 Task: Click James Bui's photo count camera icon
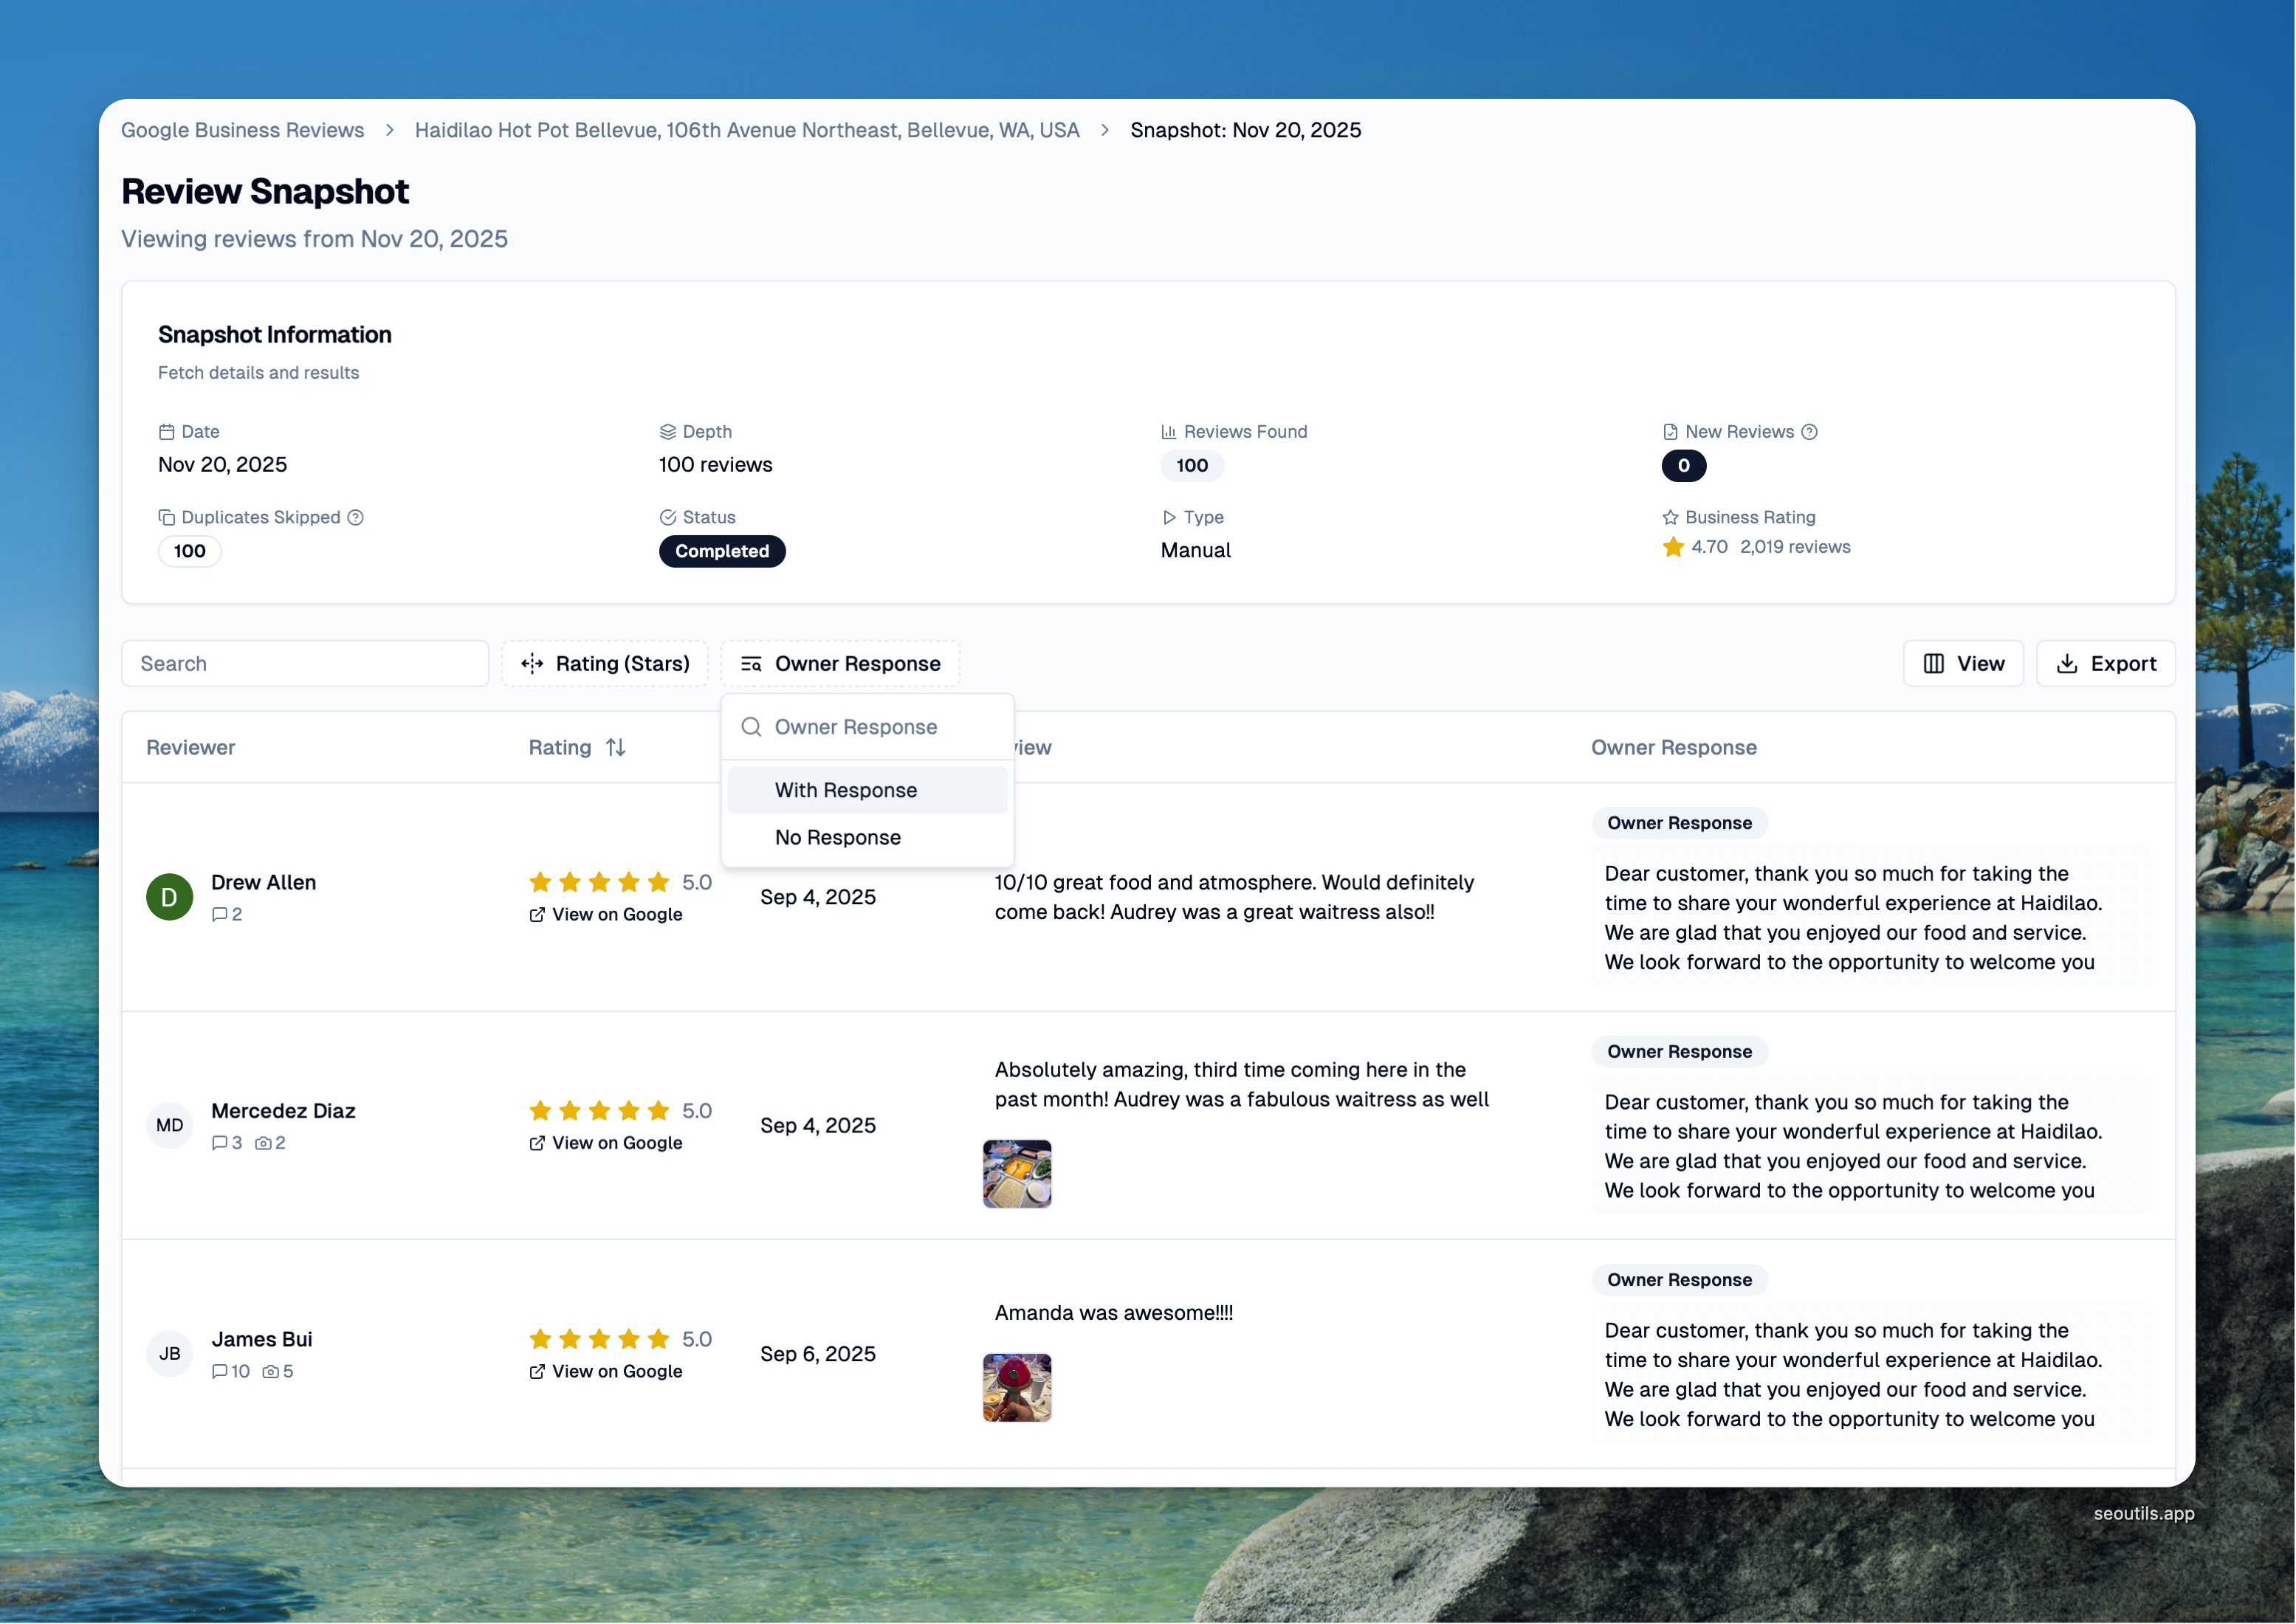coord(270,1372)
